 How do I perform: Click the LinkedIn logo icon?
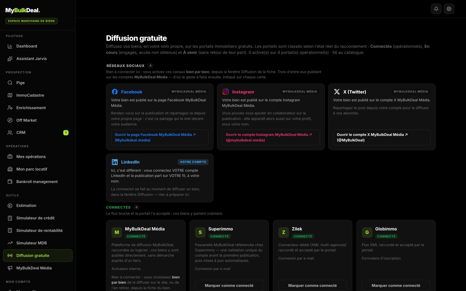pyautogui.click(x=115, y=162)
